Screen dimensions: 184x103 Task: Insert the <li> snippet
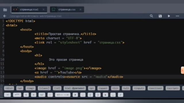click(115, 88)
